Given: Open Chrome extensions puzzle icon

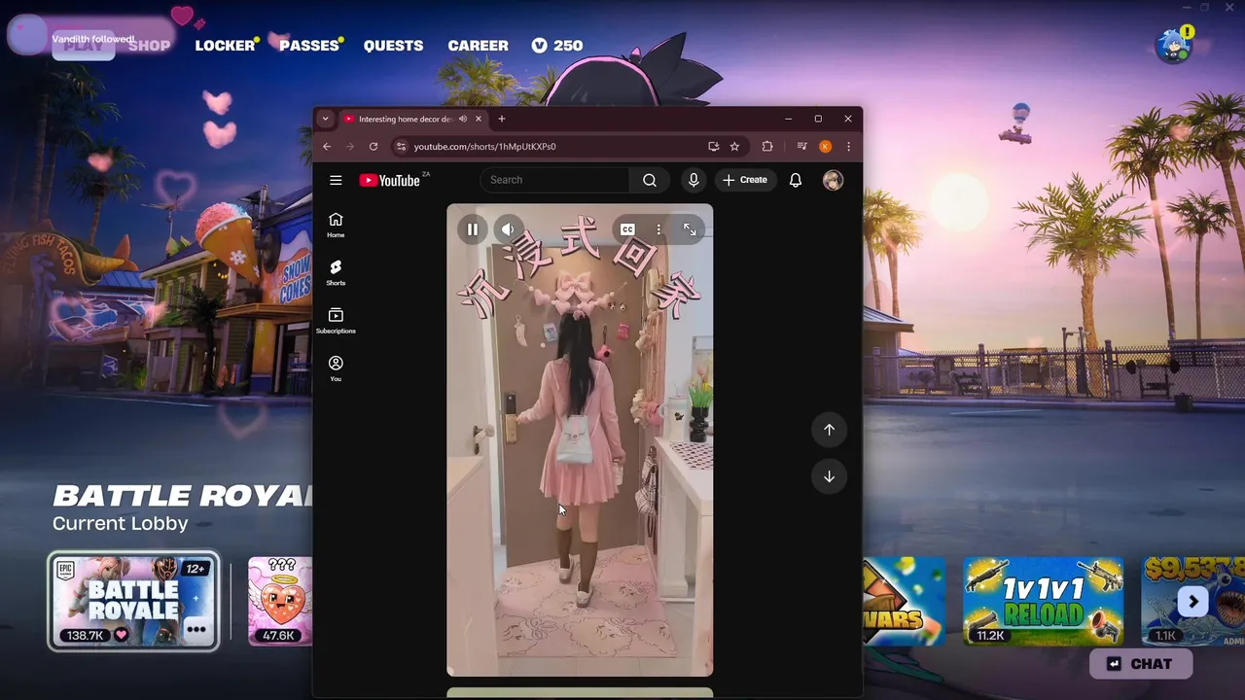Looking at the screenshot, I should point(767,147).
